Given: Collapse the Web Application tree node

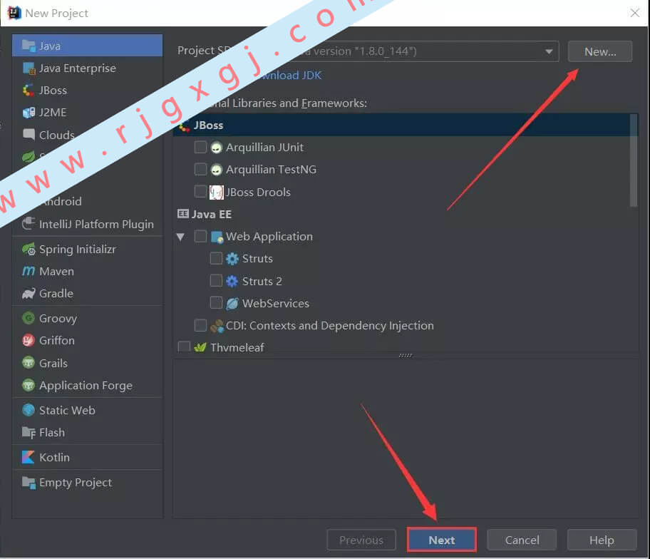Looking at the screenshot, I should tap(181, 237).
